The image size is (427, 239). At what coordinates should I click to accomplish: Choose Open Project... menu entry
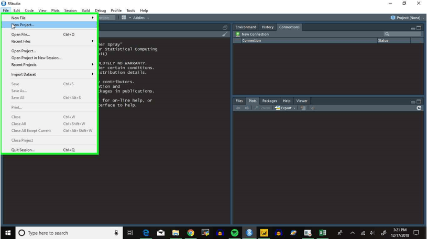[50, 51]
